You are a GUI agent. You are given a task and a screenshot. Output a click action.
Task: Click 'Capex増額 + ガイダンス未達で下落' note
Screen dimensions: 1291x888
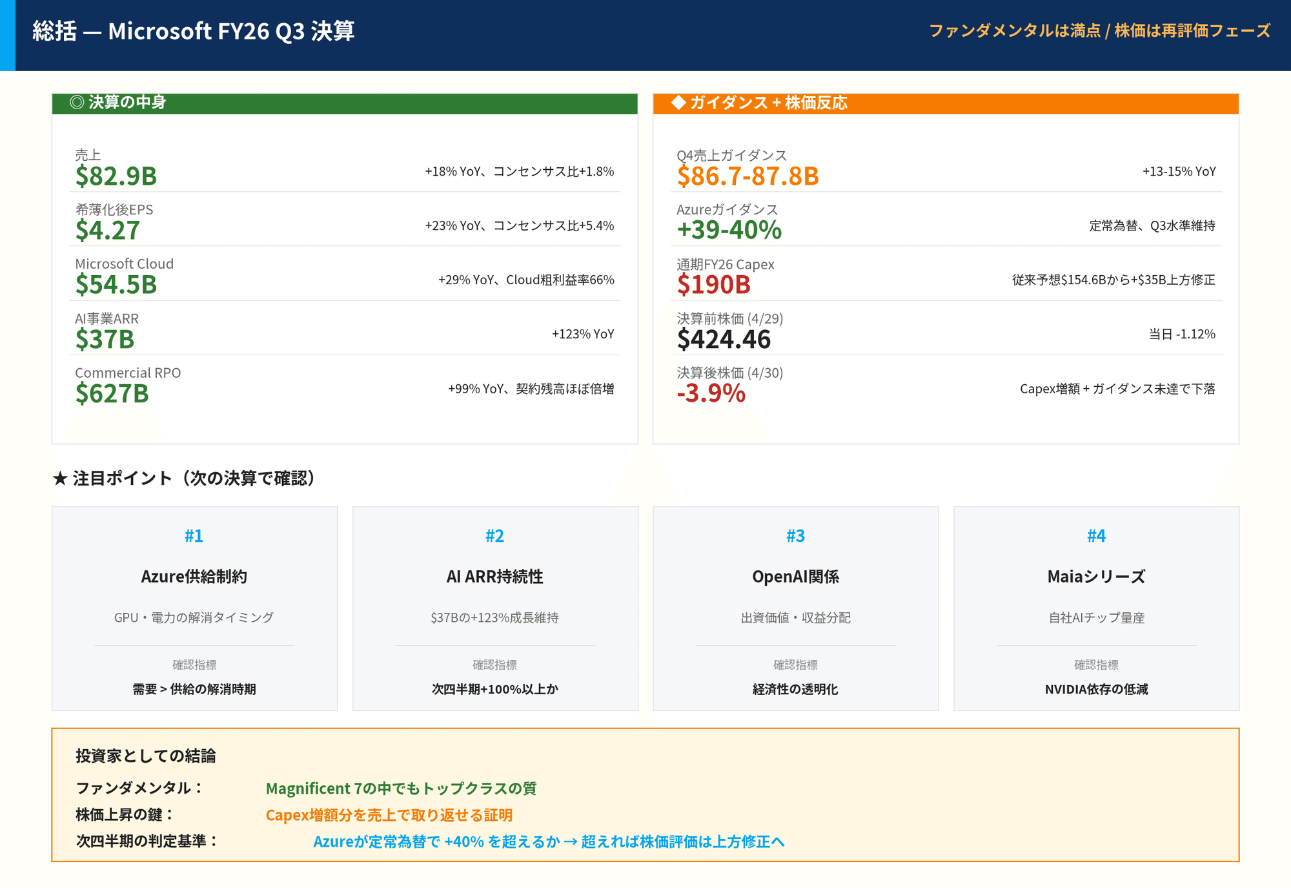[x=1117, y=389]
